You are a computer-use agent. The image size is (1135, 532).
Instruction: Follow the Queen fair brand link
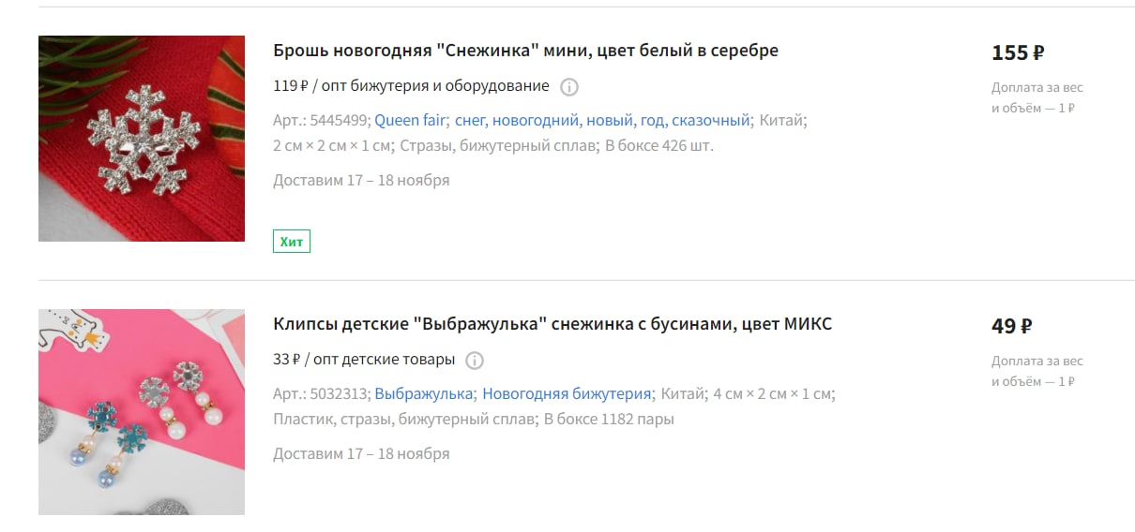point(410,120)
